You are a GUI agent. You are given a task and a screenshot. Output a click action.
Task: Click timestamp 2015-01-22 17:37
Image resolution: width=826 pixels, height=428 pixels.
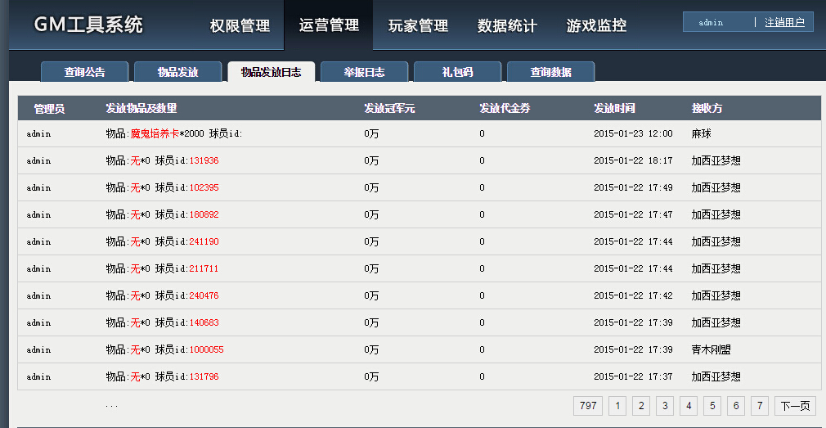633,377
